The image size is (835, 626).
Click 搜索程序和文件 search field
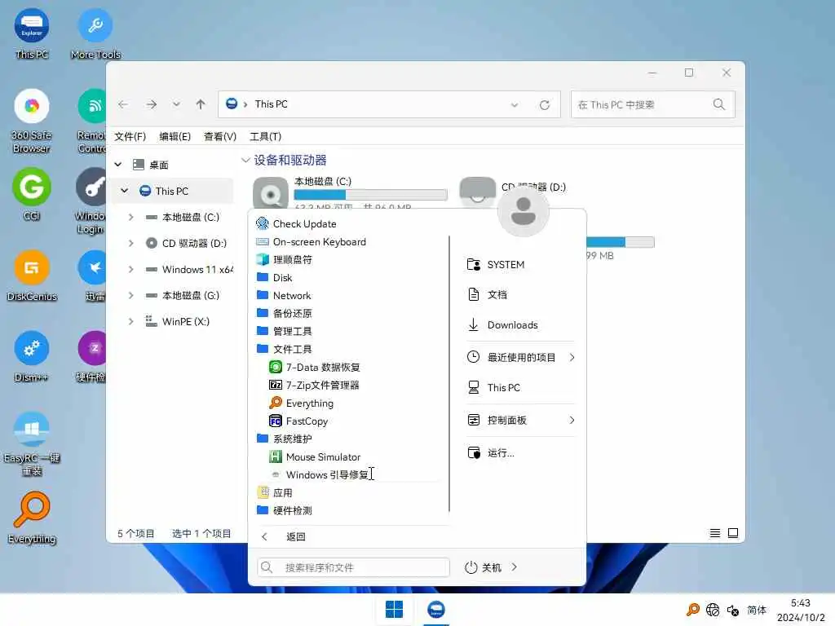354,567
